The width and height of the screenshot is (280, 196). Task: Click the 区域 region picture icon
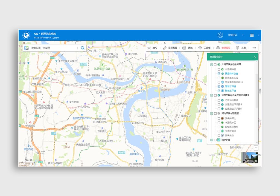(x=184, y=48)
